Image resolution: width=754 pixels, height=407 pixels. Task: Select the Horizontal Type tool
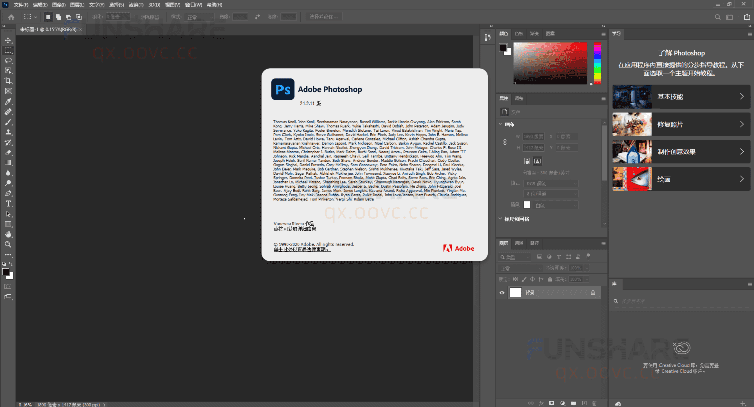click(8, 203)
